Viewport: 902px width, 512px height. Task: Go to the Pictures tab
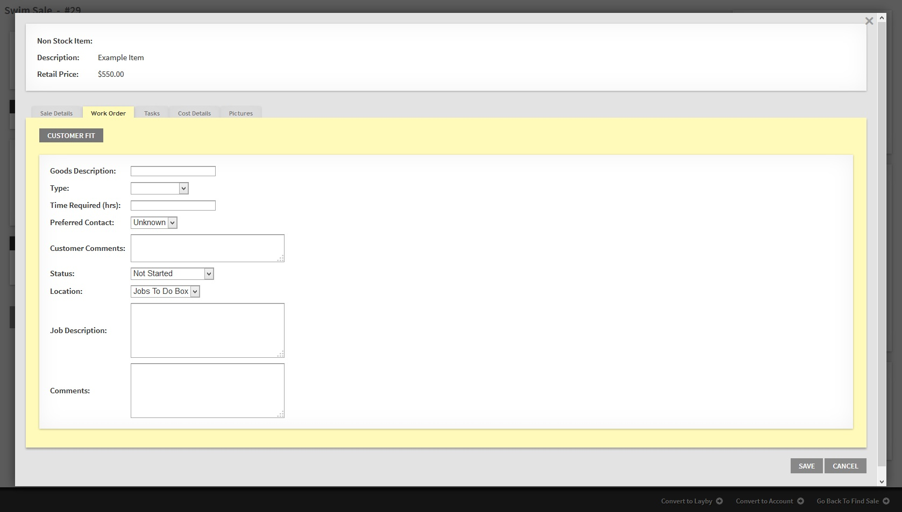pos(240,113)
